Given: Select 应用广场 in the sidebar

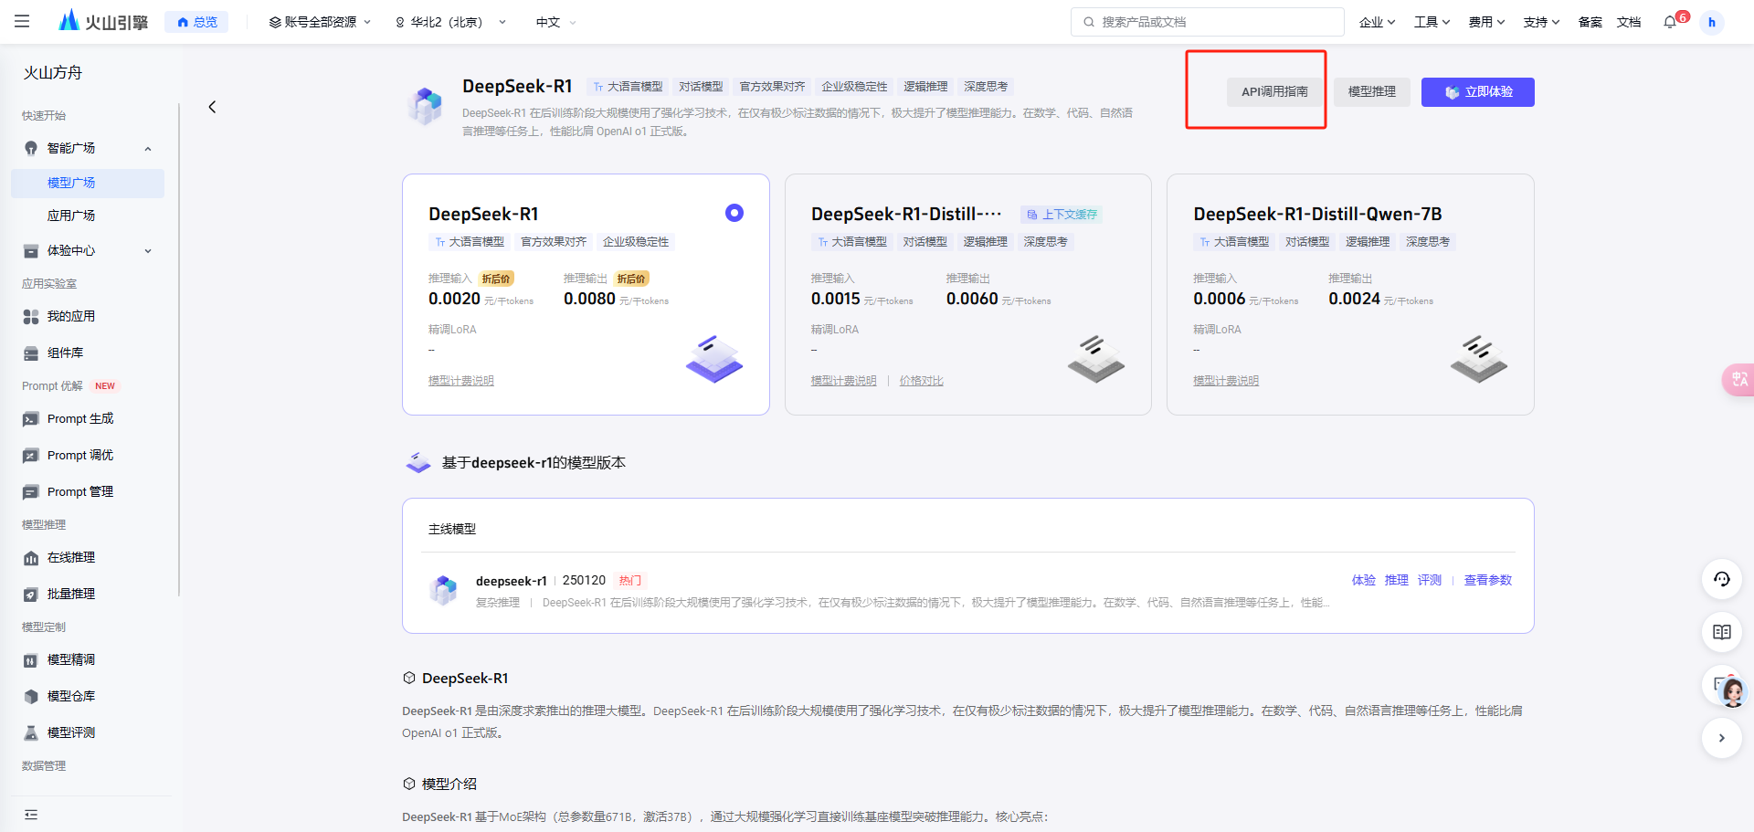Looking at the screenshot, I should 88,216.
